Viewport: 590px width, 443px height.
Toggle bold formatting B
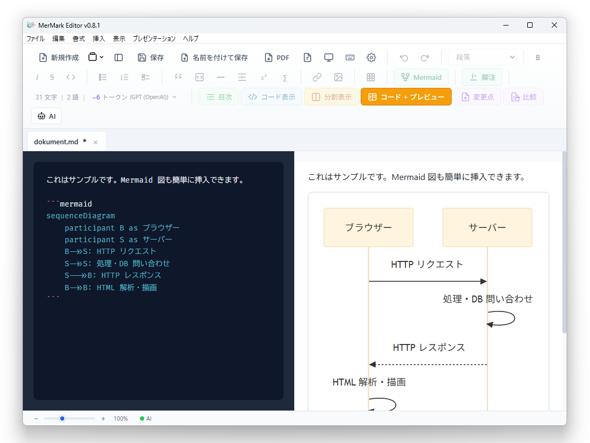538,58
